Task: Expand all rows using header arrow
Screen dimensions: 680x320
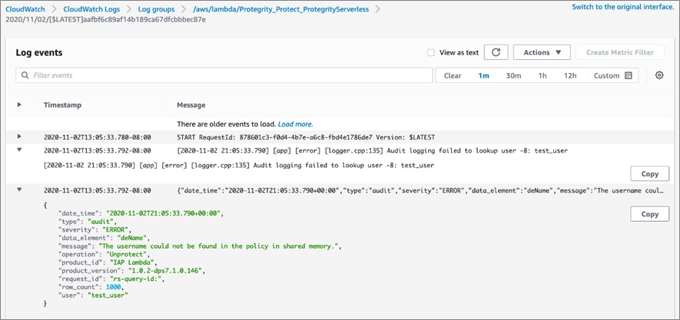Action: pos(19,104)
